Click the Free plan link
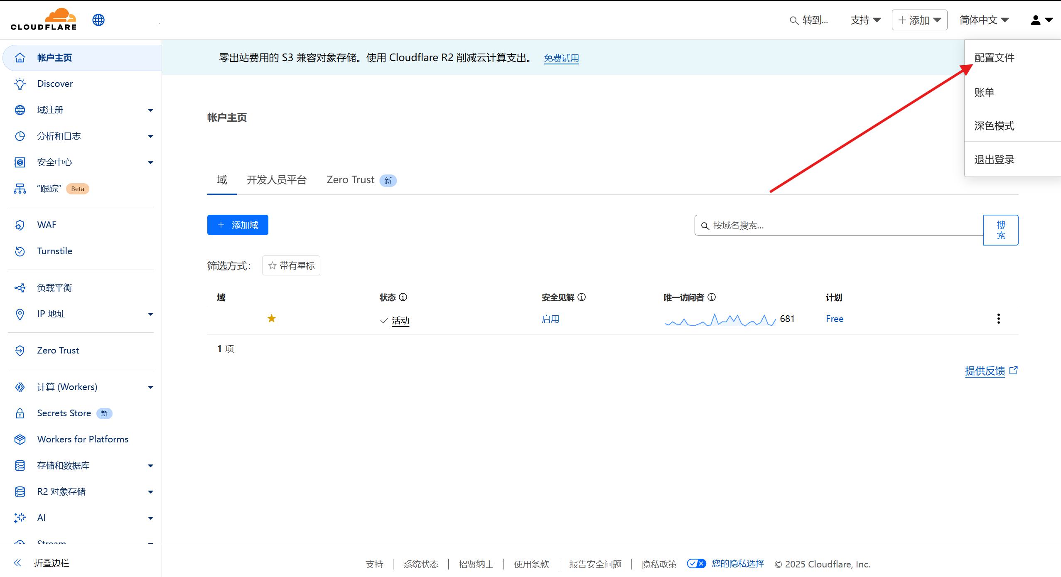Viewport: 1061px width, 577px height. click(835, 319)
